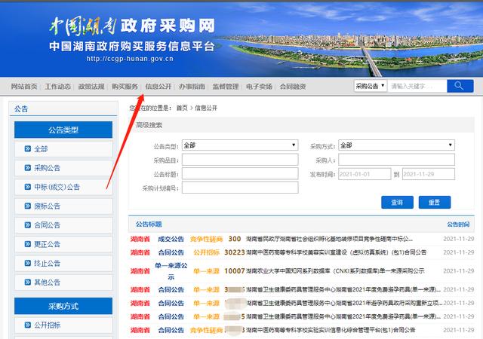
Task: Select 公开招标 under 采购方式 sidebar
Action: click(63, 325)
